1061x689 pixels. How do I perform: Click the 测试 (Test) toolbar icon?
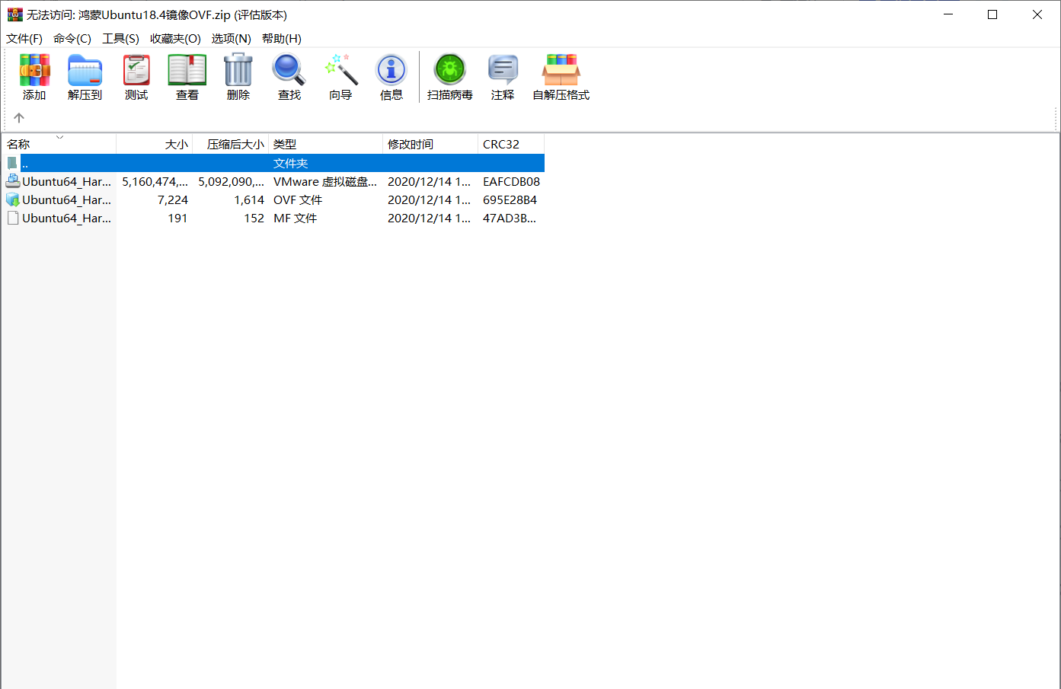[136, 70]
